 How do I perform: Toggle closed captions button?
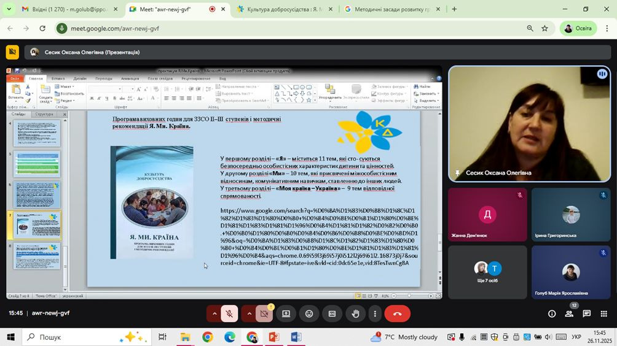332,313
